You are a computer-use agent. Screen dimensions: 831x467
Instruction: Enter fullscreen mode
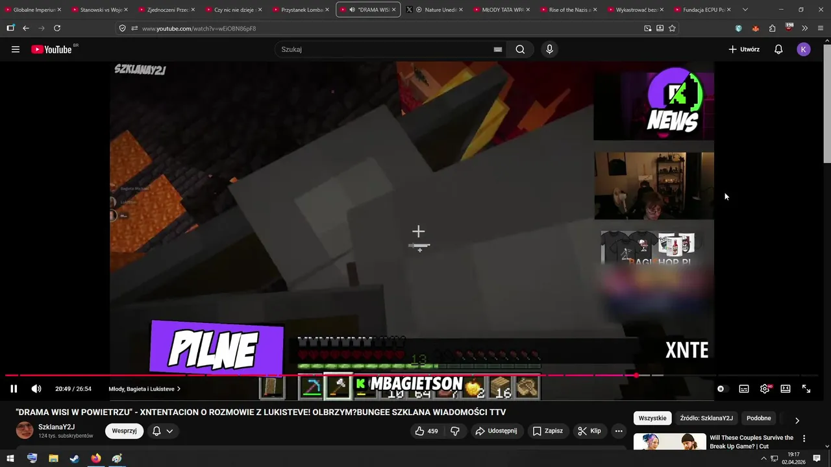point(806,389)
